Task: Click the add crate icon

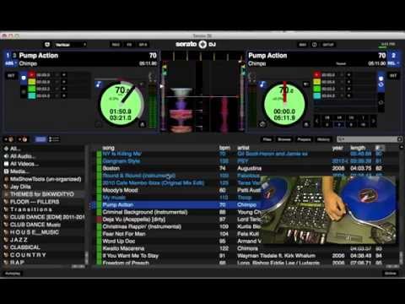Action: [9, 139]
